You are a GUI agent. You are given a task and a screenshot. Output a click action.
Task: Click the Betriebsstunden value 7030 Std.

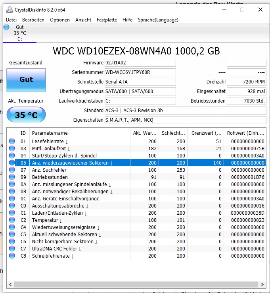coord(247,101)
